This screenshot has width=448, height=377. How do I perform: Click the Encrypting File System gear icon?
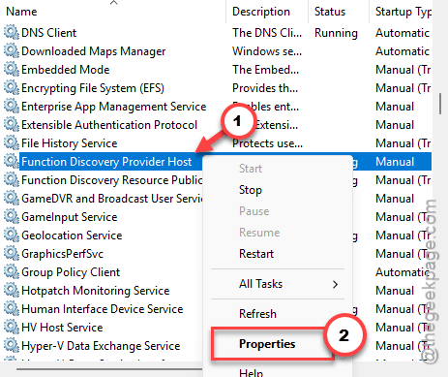click(x=12, y=88)
